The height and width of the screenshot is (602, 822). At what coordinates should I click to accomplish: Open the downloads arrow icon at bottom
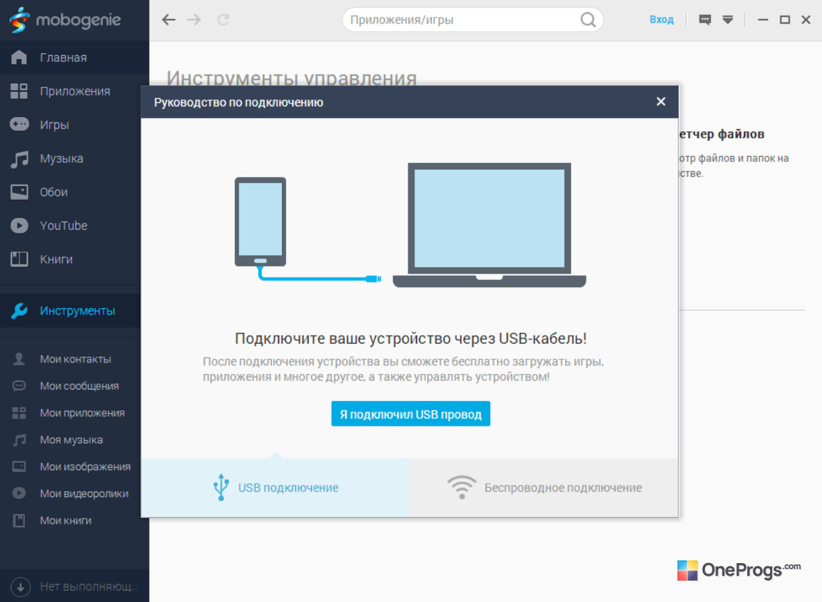coord(21,587)
